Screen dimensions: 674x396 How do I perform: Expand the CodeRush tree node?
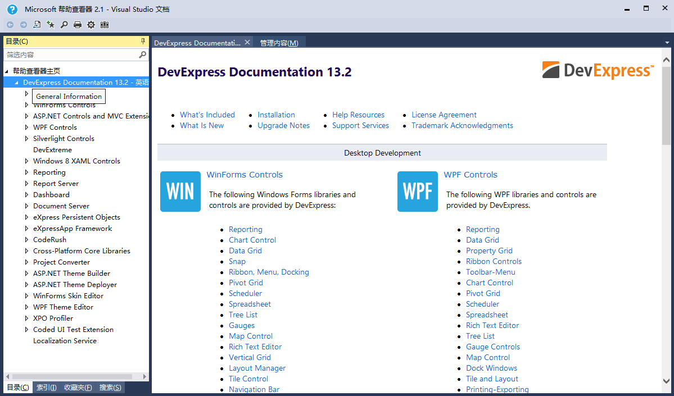coord(26,240)
